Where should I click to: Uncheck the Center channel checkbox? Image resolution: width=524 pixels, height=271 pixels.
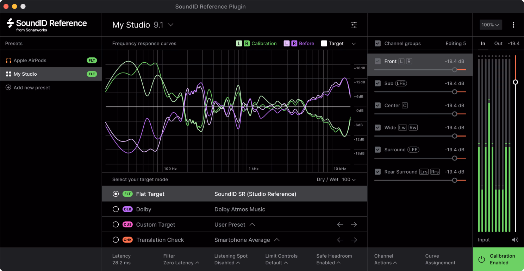click(378, 106)
